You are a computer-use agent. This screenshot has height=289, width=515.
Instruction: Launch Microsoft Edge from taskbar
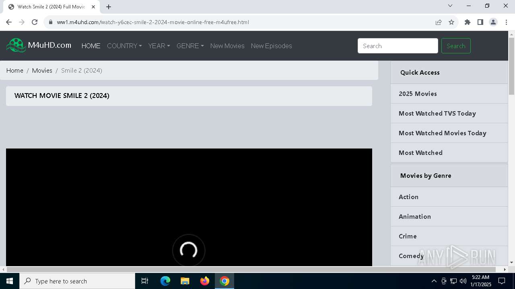click(x=165, y=281)
